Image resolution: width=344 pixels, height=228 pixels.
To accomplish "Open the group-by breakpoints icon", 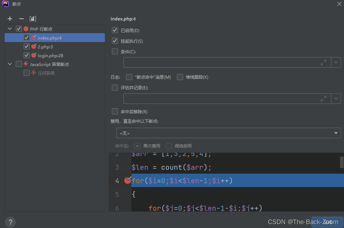I will tap(33, 19).
